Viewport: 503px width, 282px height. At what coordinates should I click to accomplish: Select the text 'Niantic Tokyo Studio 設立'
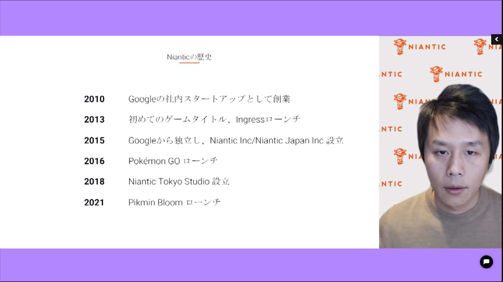(x=179, y=181)
